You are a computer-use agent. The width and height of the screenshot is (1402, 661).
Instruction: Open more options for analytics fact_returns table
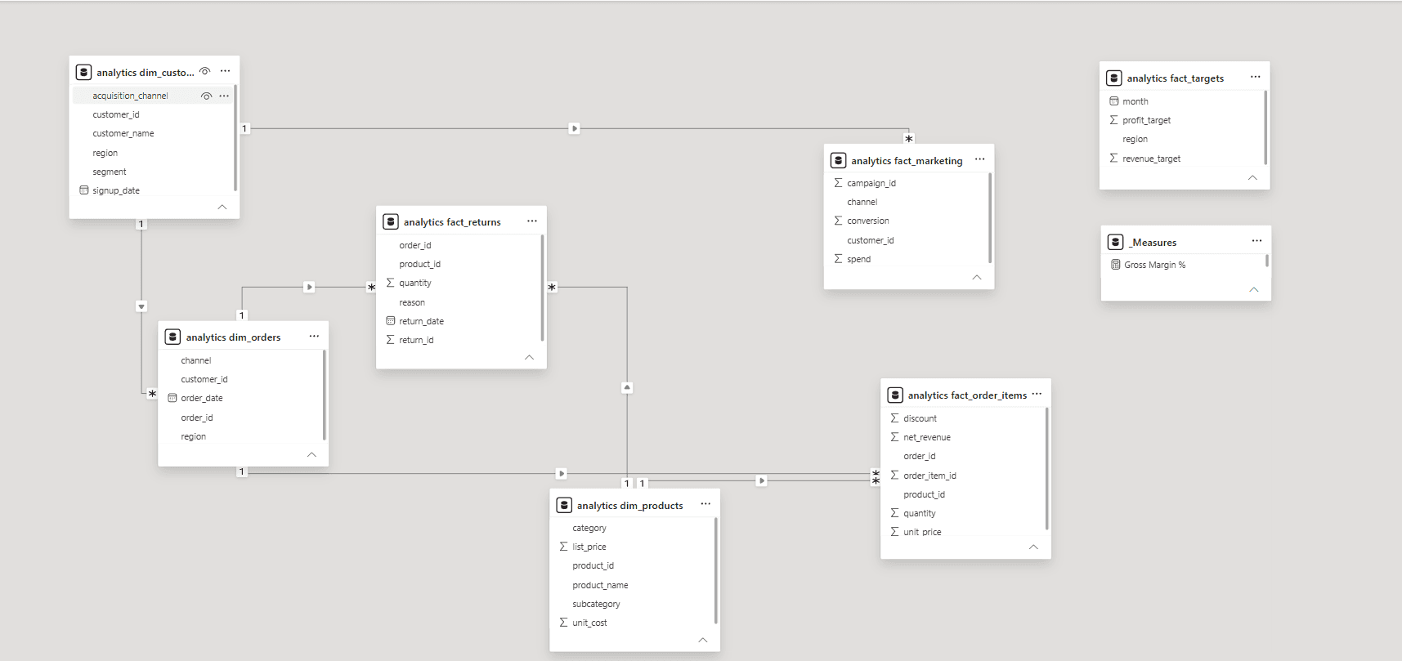(532, 221)
